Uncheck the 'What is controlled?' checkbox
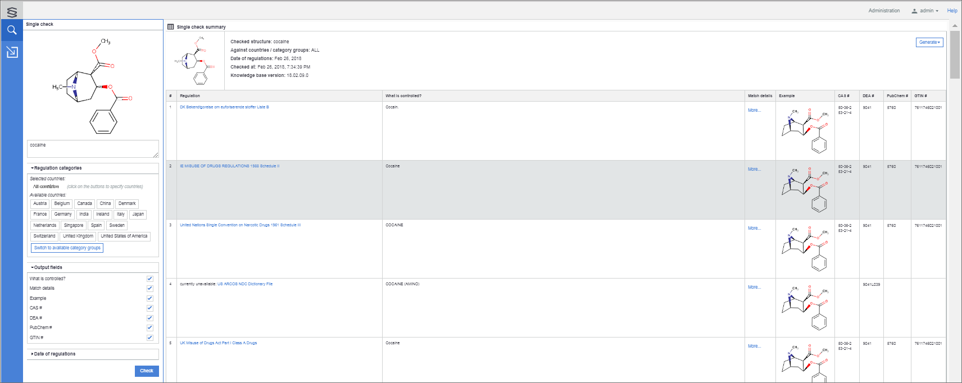 [x=149, y=279]
